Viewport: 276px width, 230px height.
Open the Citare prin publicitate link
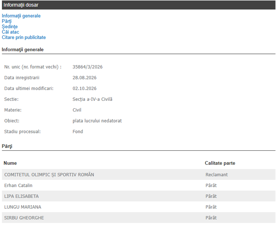(24, 37)
